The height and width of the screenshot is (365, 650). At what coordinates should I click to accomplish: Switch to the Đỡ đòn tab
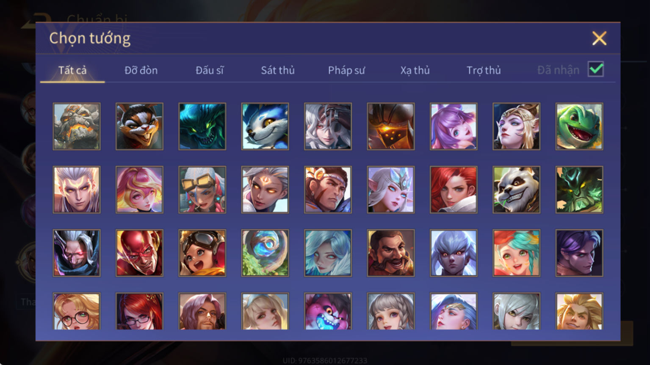point(141,70)
